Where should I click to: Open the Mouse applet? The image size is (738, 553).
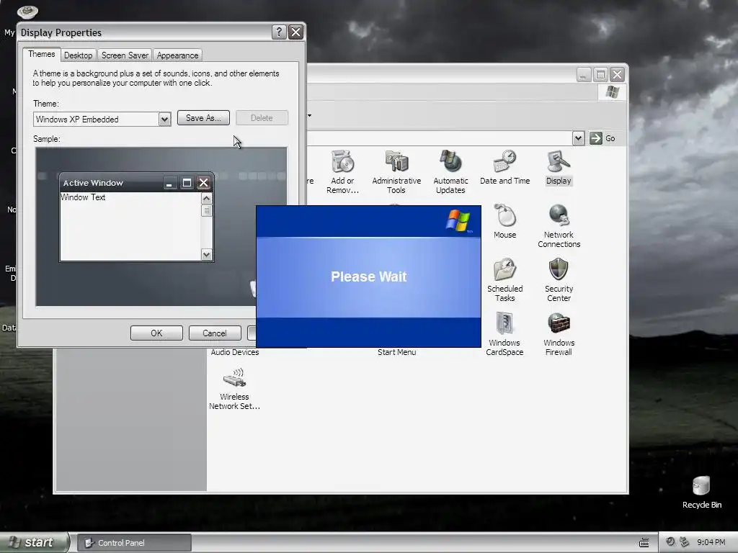coord(504,221)
